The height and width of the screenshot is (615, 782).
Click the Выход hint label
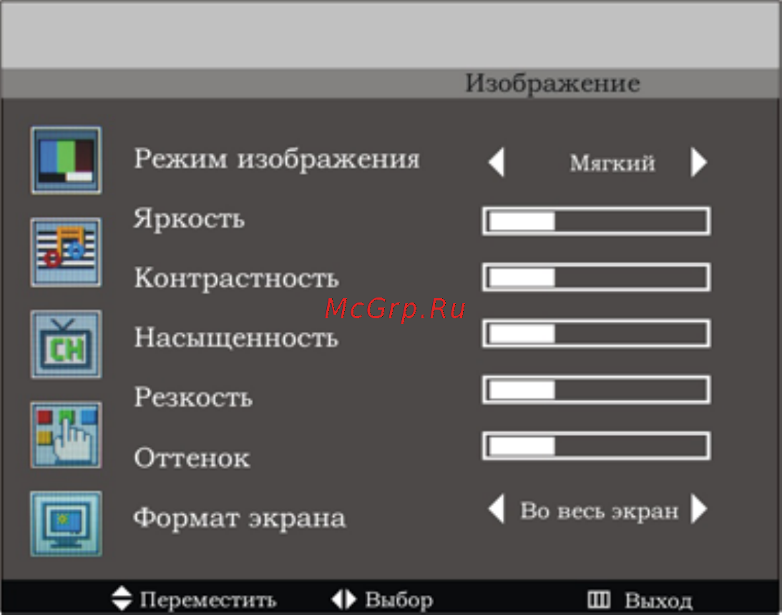click(658, 601)
